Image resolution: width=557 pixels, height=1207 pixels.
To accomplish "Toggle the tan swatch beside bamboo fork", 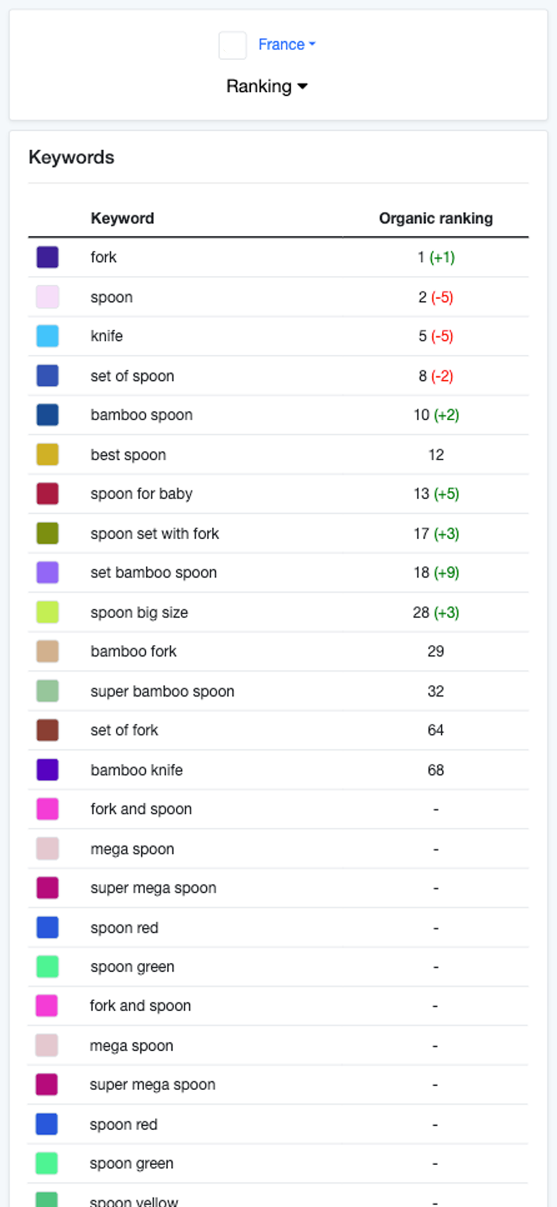I will pos(47,651).
